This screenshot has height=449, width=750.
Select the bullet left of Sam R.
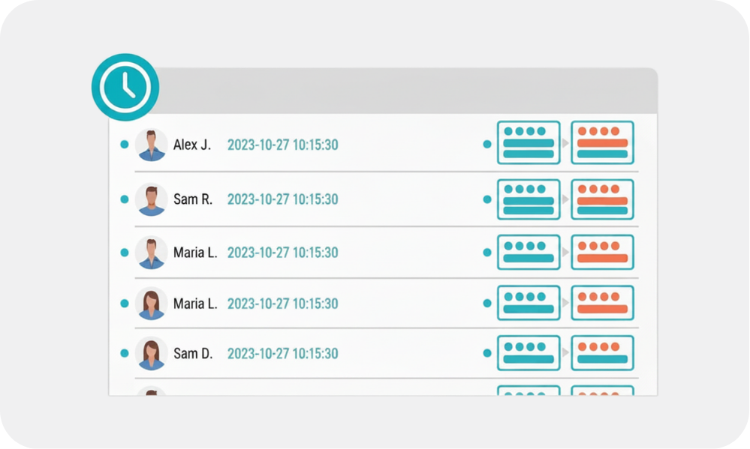click(125, 199)
